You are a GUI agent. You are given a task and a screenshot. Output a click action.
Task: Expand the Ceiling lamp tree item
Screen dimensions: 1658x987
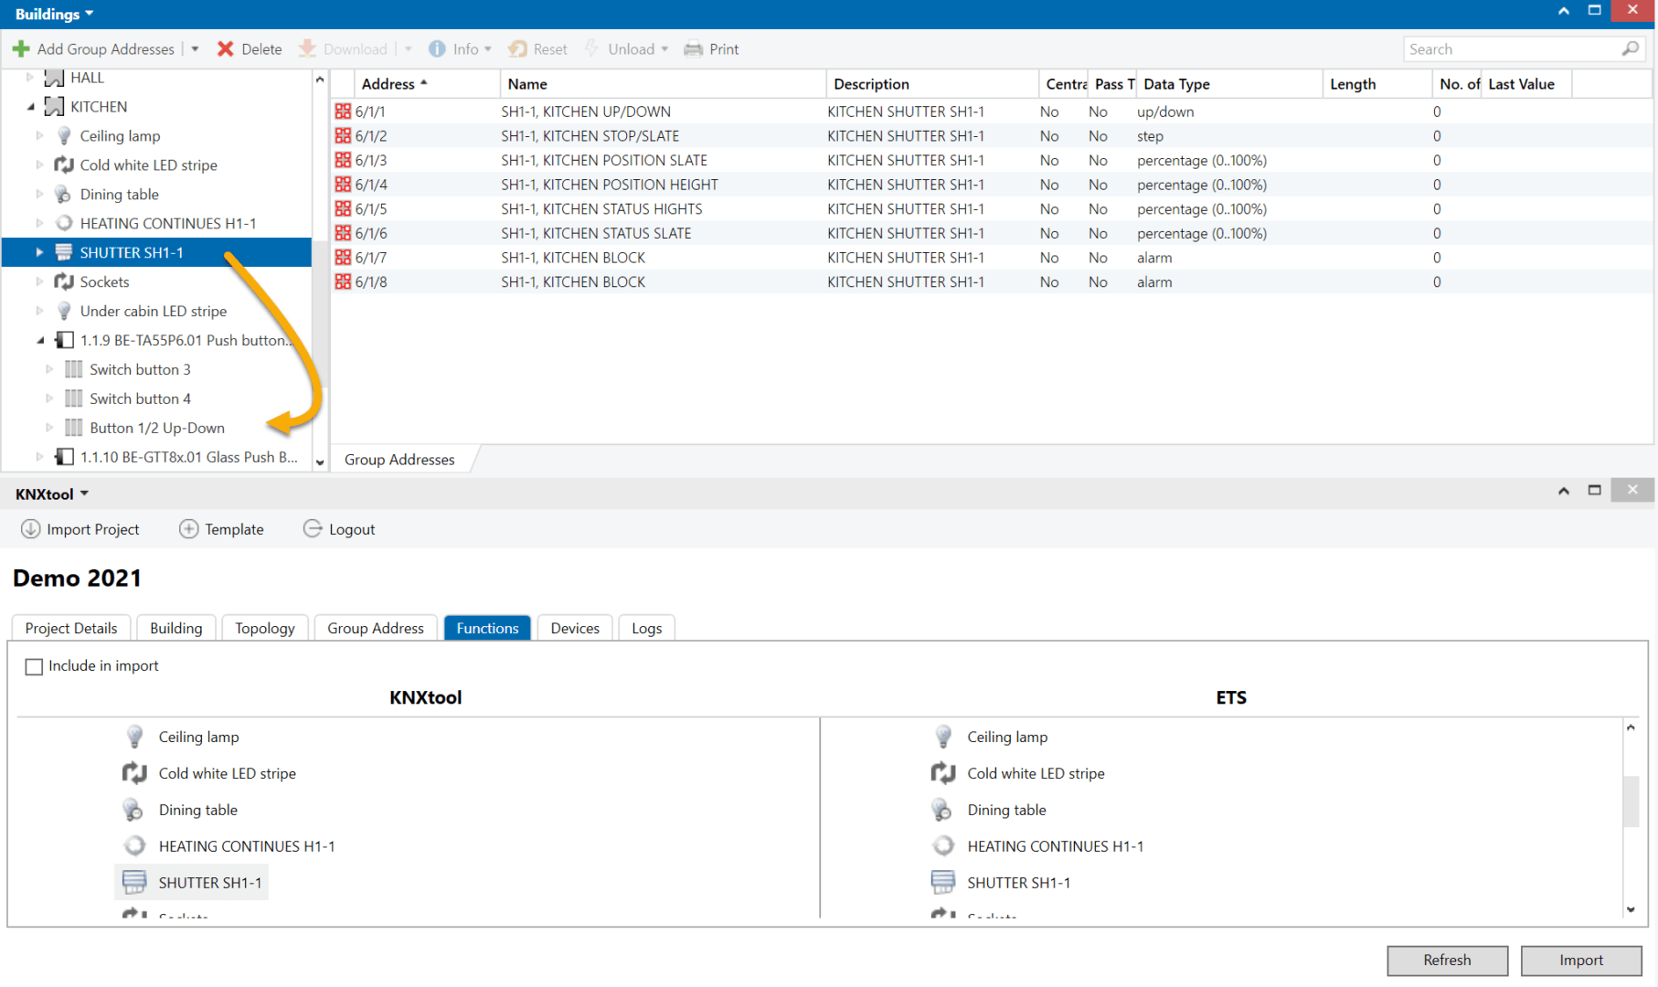(39, 136)
